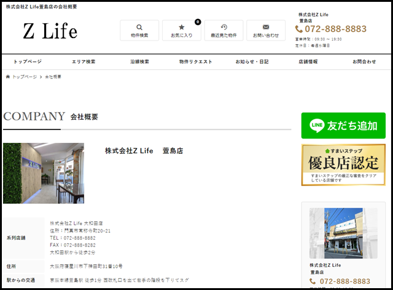
Task: Click the 定休日：毎週水曜日 text
Action: (313, 45)
